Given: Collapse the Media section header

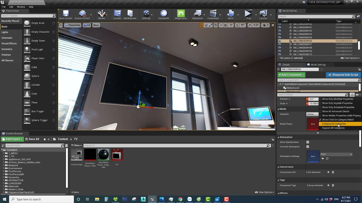Looking at the screenshot, I should pos(278,109).
